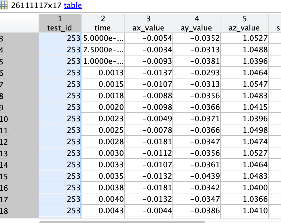Click ay_value cell -0.0352

[x=197, y=38]
